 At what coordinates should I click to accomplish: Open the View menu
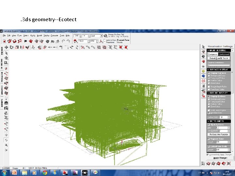coord(14,36)
